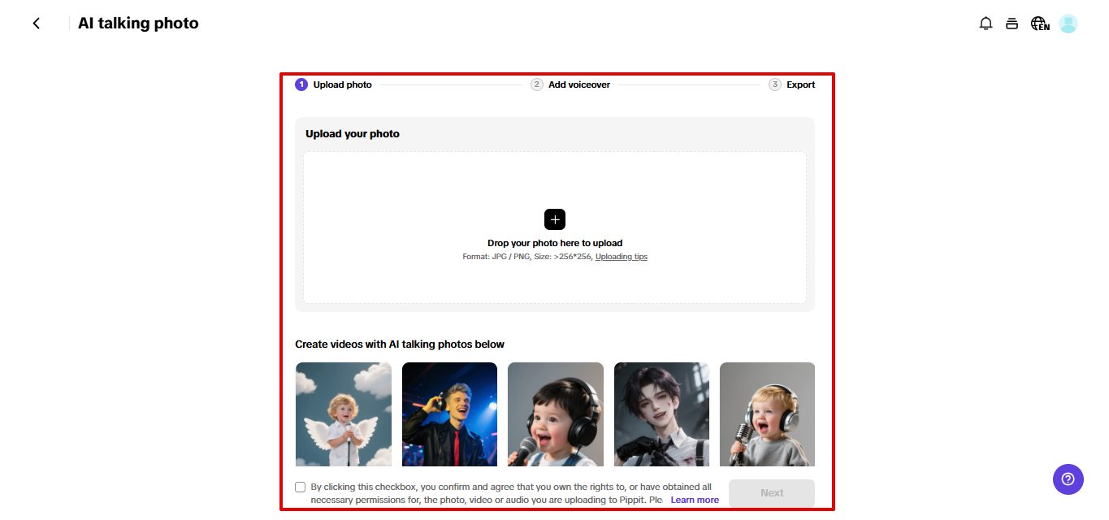Open the downloads inbox icon
The width and height of the screenshot is (1109, 520).
[1012, 24]
